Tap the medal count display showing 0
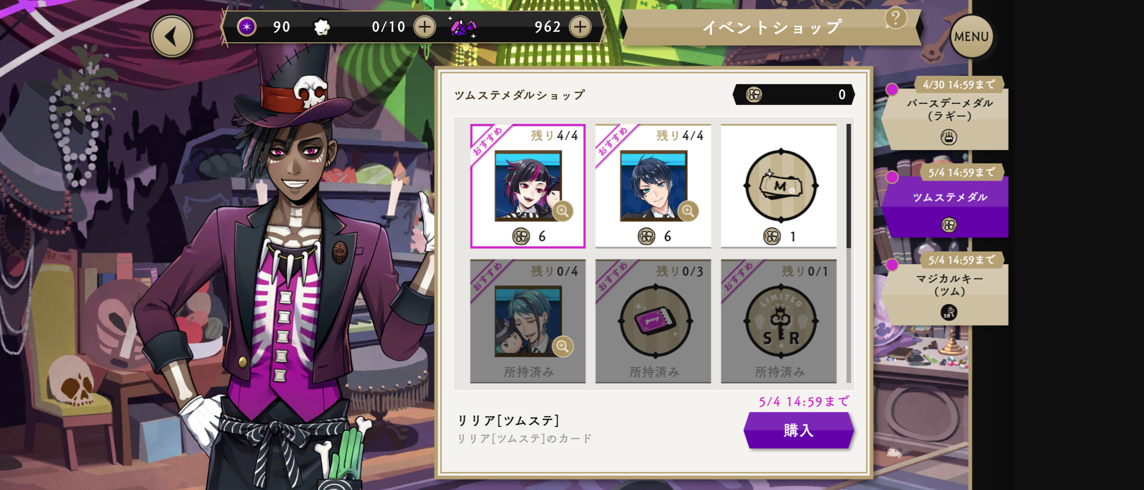The width and height of the screenshot is (1144, 490). coord(794,94)
